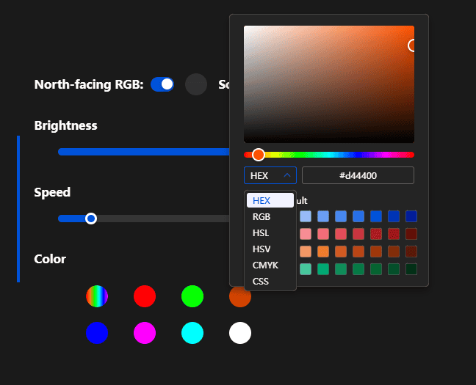
Task: Select the rainbow color preset circle
Action: (x=97, y=296)
